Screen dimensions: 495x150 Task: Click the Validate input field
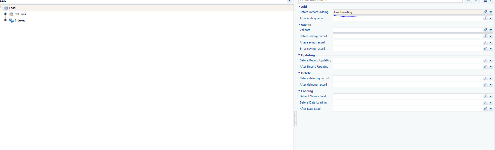coord(408,30)
